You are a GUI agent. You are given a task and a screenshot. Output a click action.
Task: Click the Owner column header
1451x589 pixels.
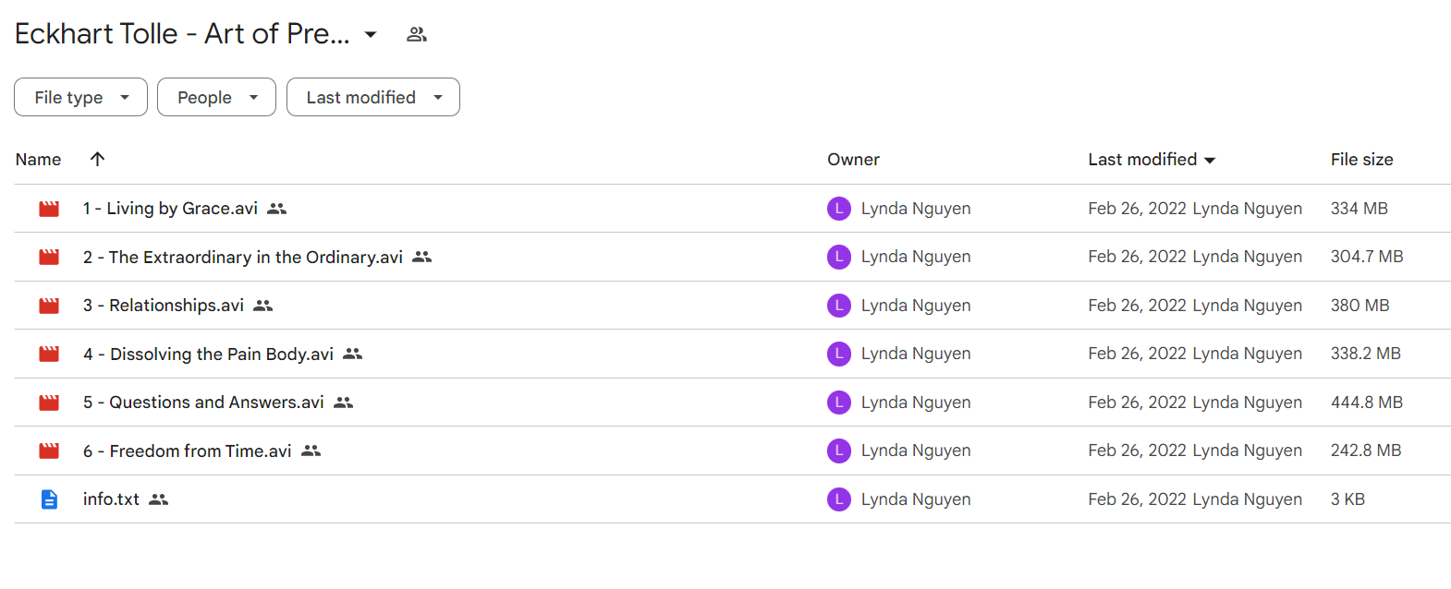click(x=853, y=160)
